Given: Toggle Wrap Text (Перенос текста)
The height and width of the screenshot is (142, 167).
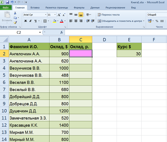Looking at the screenshot, I should tap(108, 15).
